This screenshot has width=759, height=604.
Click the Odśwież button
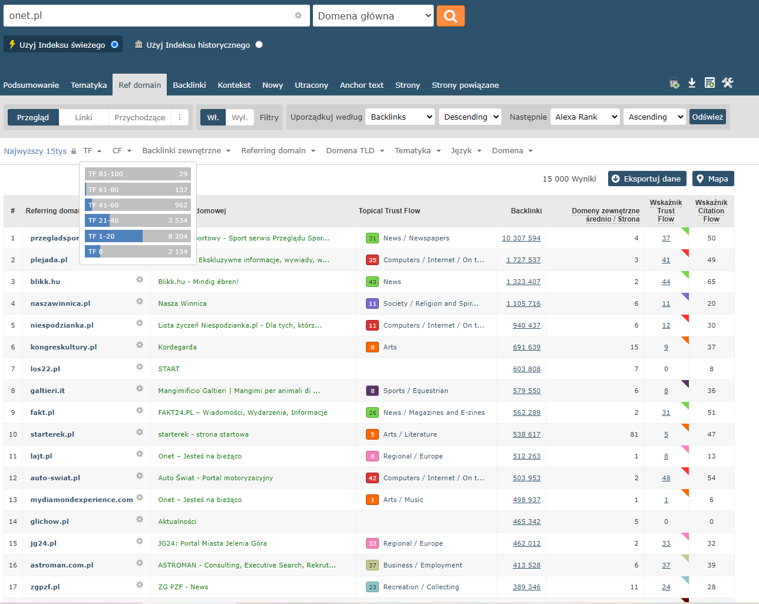[x=707, y=117]
